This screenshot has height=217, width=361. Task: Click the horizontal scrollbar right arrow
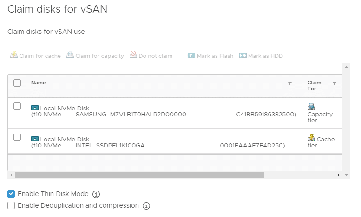(338, 175)
